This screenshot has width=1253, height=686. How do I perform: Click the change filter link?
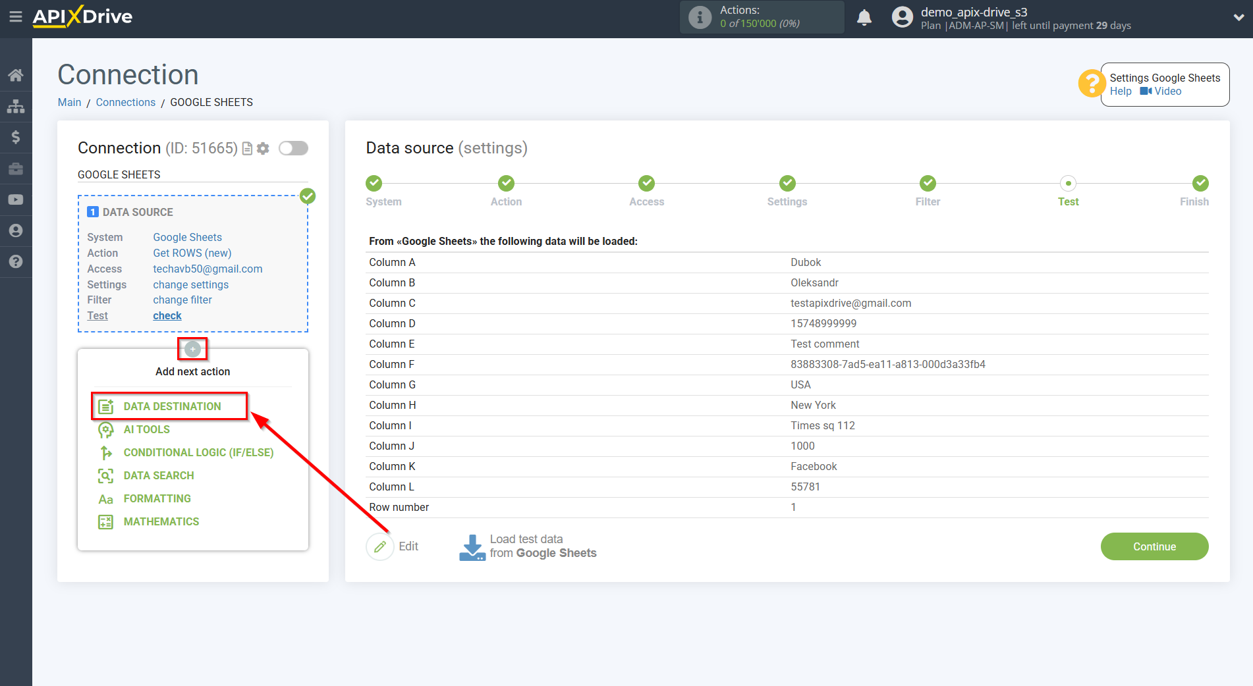(182, 300)
